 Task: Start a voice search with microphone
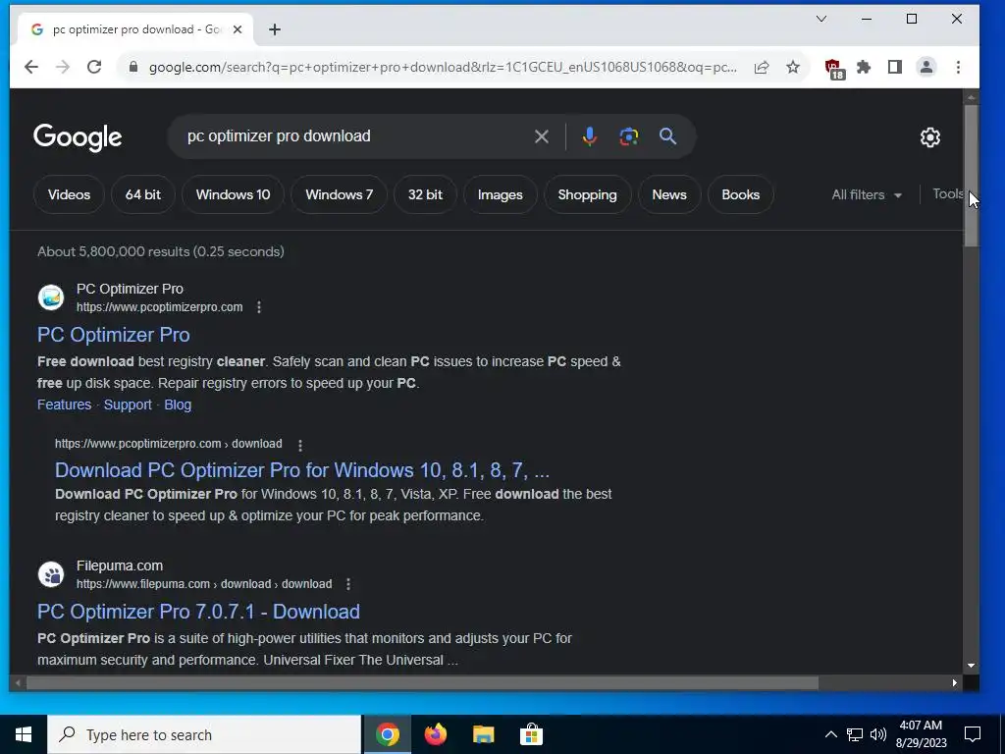(x=590, y=136)
